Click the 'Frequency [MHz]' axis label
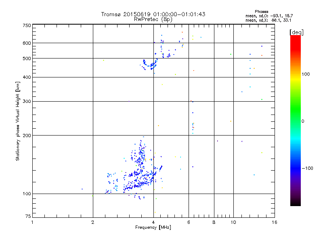Image resolution: width=323 pixels, height=242 pixels. tap(153, 227)
